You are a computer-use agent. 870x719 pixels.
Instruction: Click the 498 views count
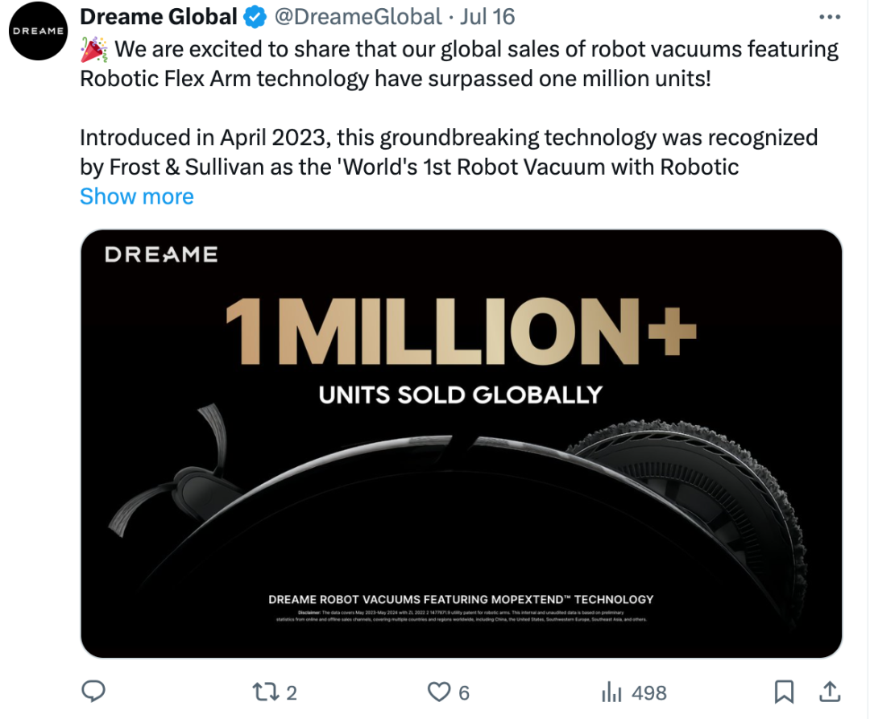pyautogui.click(x=648, y=693)
